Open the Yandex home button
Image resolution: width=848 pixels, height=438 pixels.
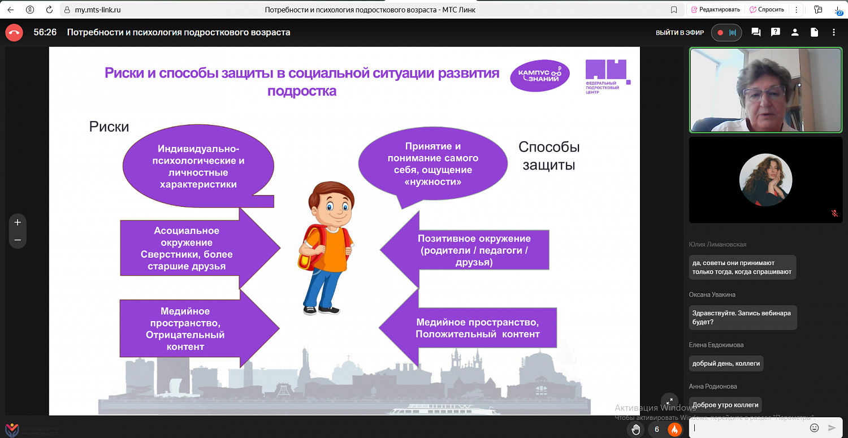click(x=31, y=10)
